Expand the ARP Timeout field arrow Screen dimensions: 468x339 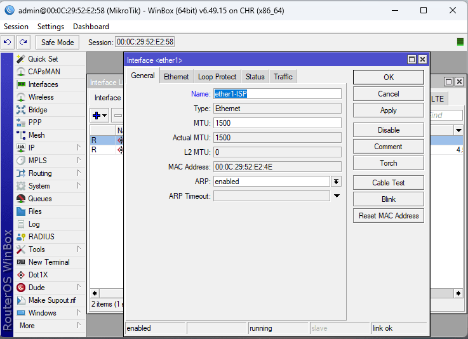click(x=337, y=196)
